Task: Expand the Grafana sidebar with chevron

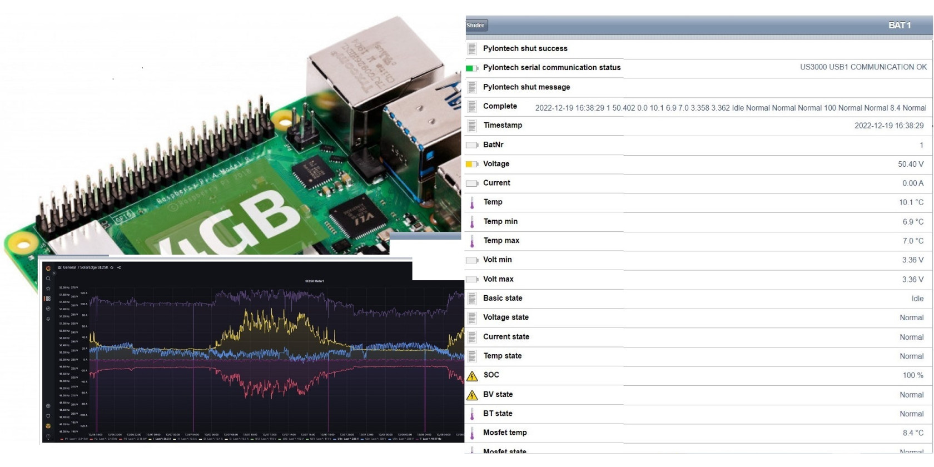Action: pos(54,274)
